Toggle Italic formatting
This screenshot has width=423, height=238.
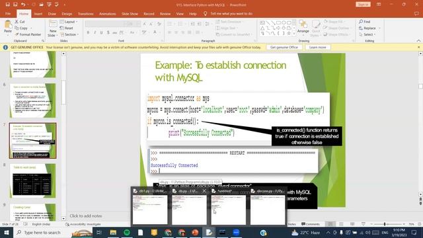(95, 32)
